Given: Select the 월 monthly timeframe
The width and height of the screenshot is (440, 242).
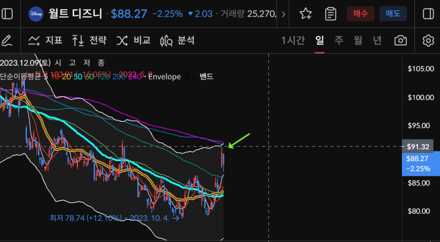Looking at the screenshot, I should [x=358, y=40].
